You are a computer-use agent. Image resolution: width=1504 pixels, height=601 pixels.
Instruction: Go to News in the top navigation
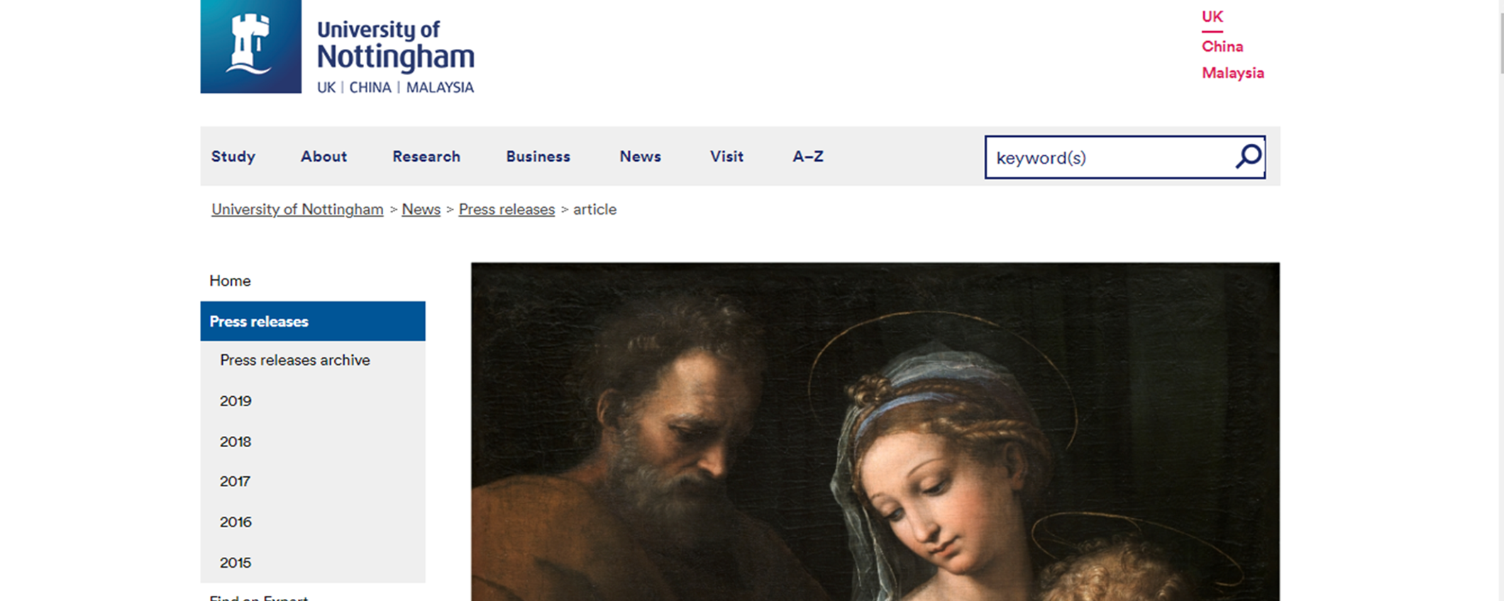pos(640,157)
